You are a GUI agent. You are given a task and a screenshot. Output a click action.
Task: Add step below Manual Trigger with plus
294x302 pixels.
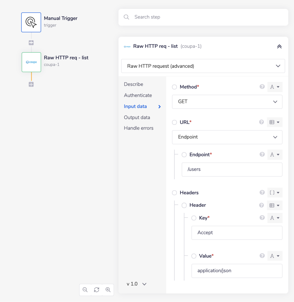click(x=31, y=43)
